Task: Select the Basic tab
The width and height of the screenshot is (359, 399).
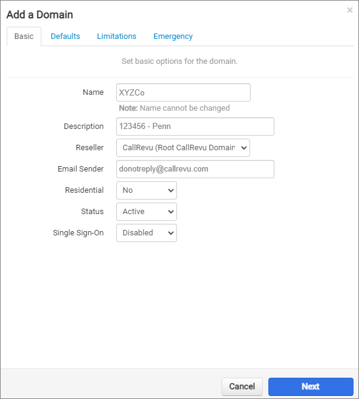Action: 24,36
